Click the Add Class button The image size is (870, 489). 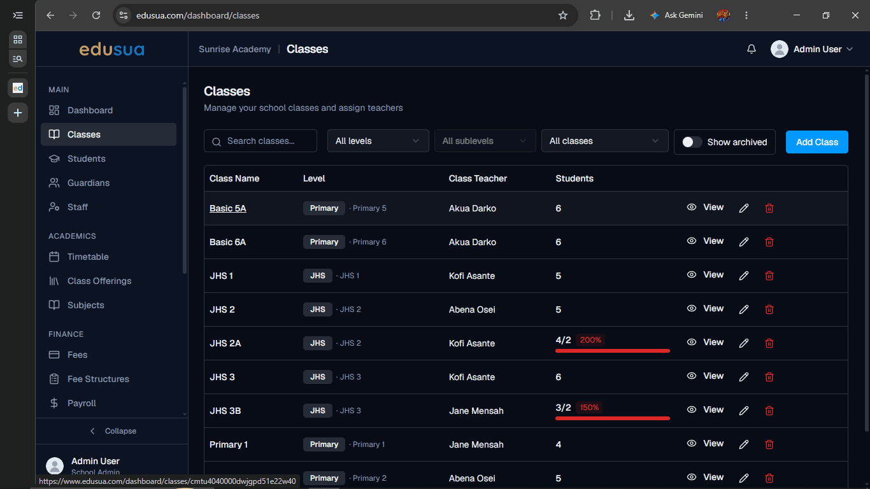click(x=817, y=142)
